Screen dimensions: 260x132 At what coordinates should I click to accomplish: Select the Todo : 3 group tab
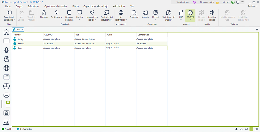click(x=18, y=29)
